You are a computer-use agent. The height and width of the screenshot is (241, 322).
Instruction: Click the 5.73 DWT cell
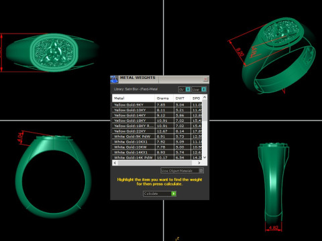(182, 137)
